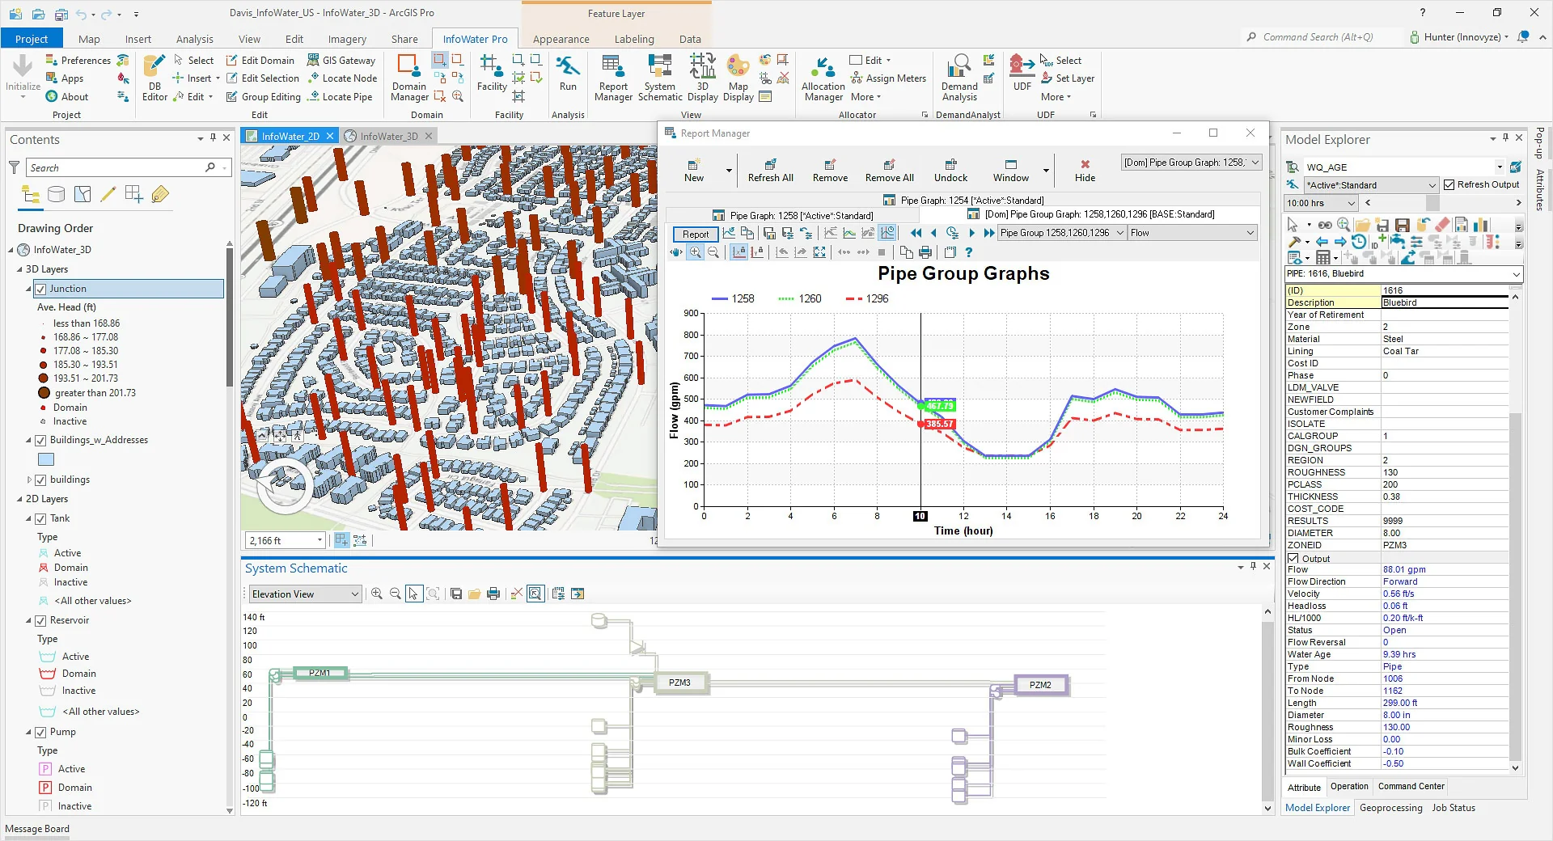Click the Hide button in Report Manager
This screenshot has height=841, width=1553.
click(1085, 170)
